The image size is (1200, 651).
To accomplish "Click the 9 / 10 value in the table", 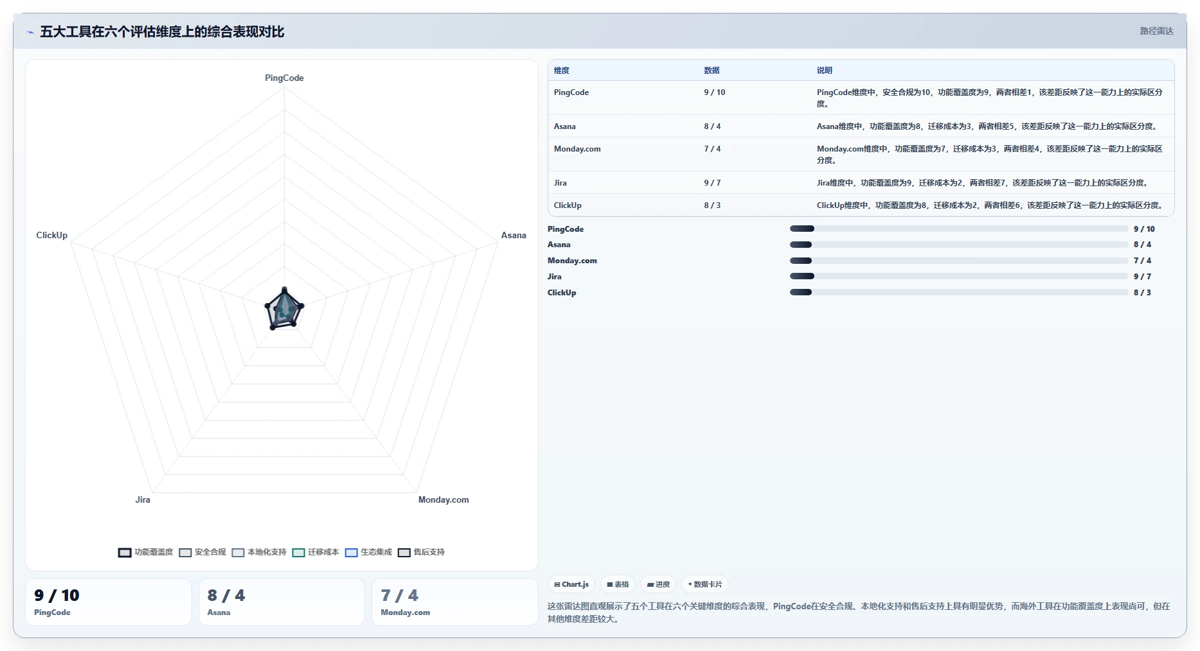I will click(x=715, y=92).
